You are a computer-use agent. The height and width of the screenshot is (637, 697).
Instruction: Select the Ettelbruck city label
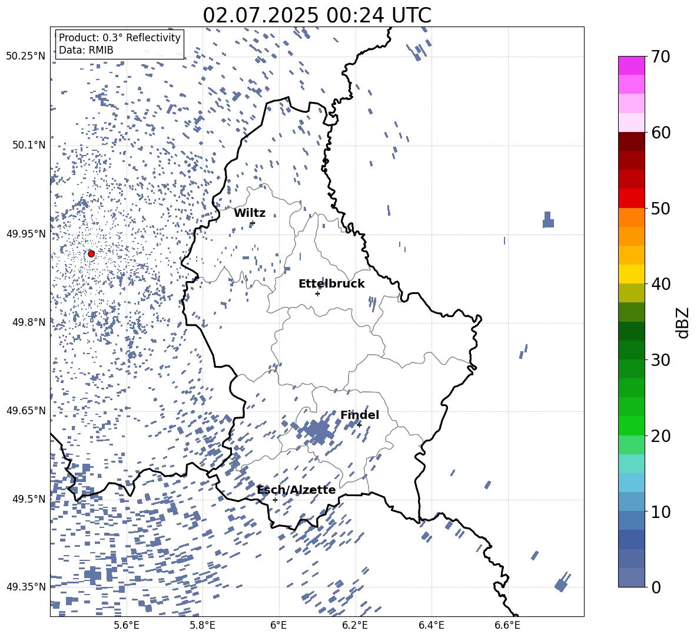point(331,284)
